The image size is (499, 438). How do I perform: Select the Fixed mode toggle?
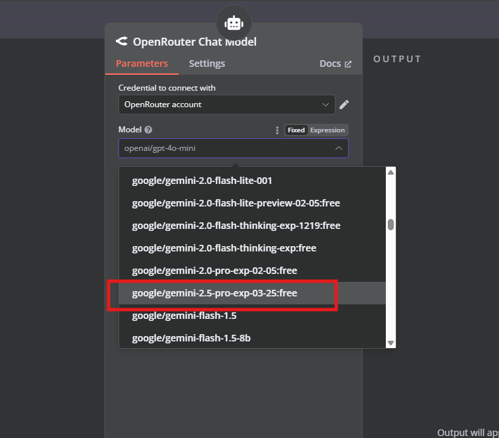pos(296,130)
